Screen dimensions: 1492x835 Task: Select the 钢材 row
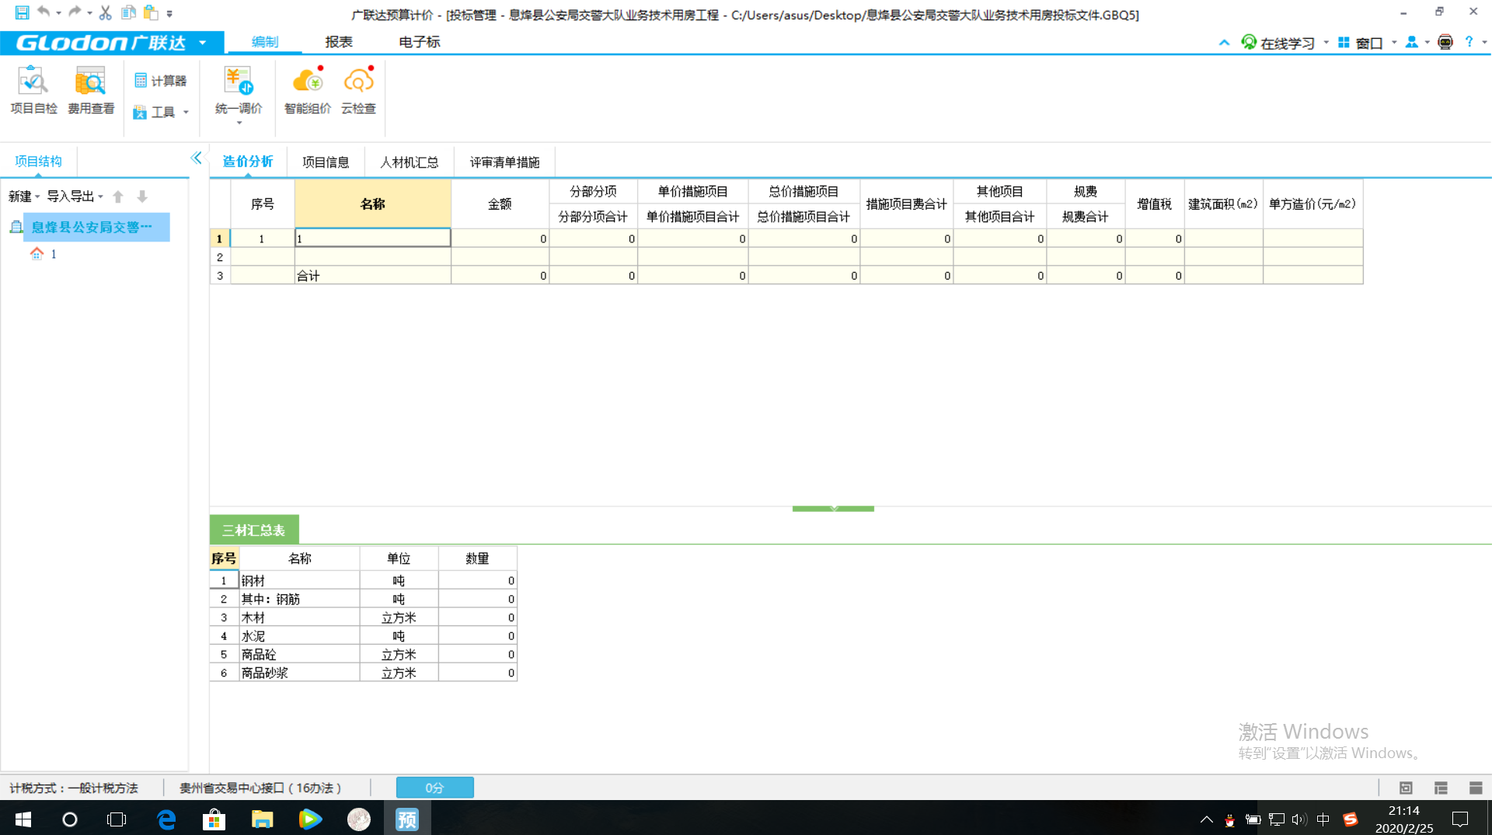point(363,580)
